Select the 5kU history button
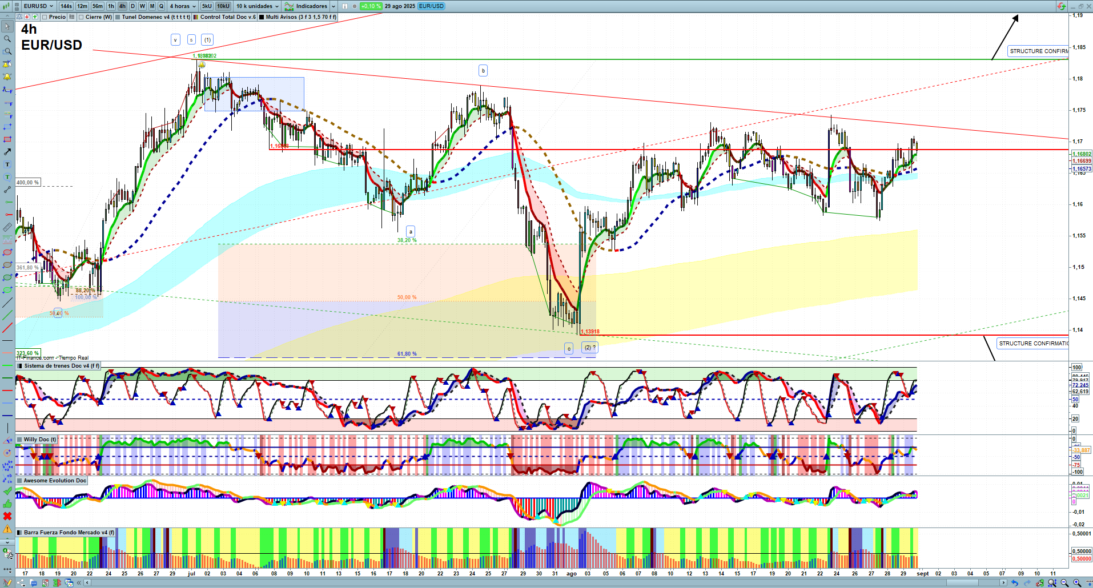 click(x=207, y=6)
